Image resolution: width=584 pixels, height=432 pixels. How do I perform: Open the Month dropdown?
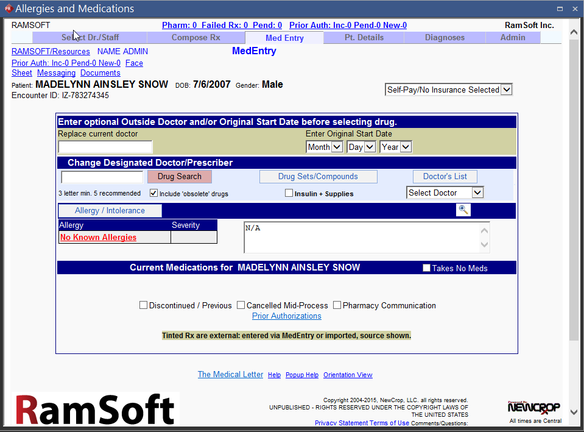(324, 147)
